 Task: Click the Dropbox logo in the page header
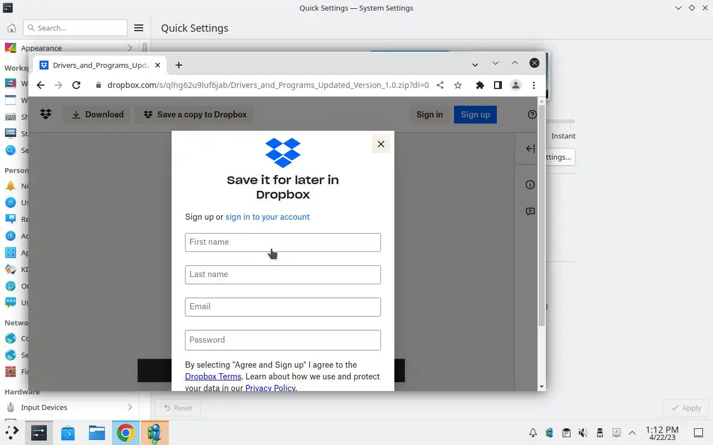coord(46,114)
